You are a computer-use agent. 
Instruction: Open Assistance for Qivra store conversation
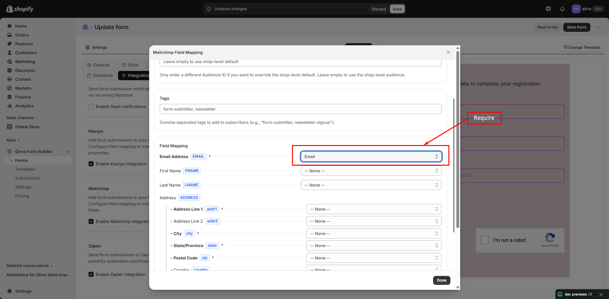(39, 275)
